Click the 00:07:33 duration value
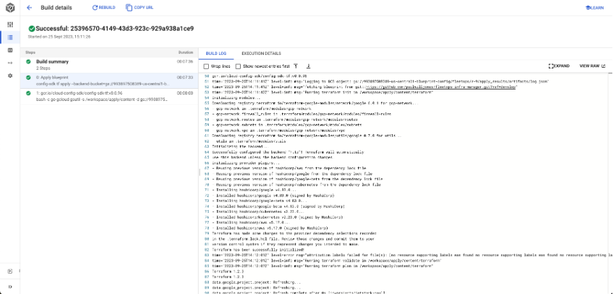Image resolution: width=613 pixels, height=294 pixels. (185, 77)
